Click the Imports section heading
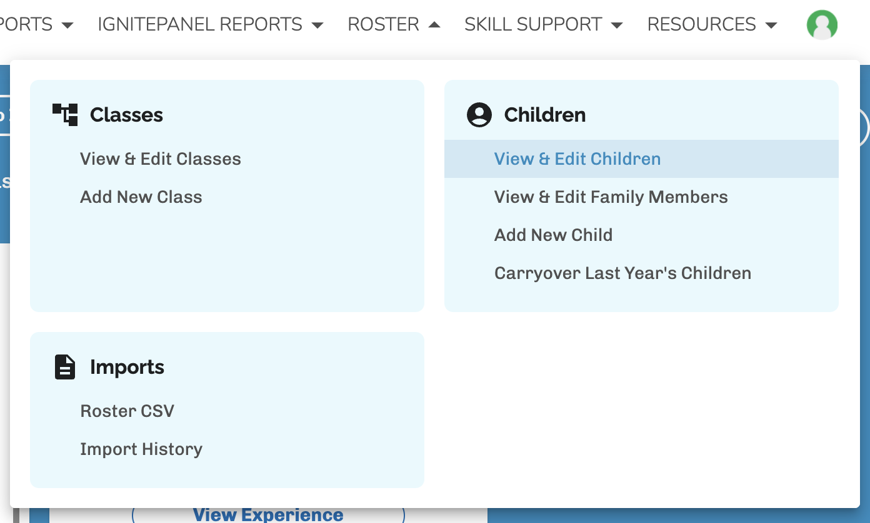 (127, 367)
